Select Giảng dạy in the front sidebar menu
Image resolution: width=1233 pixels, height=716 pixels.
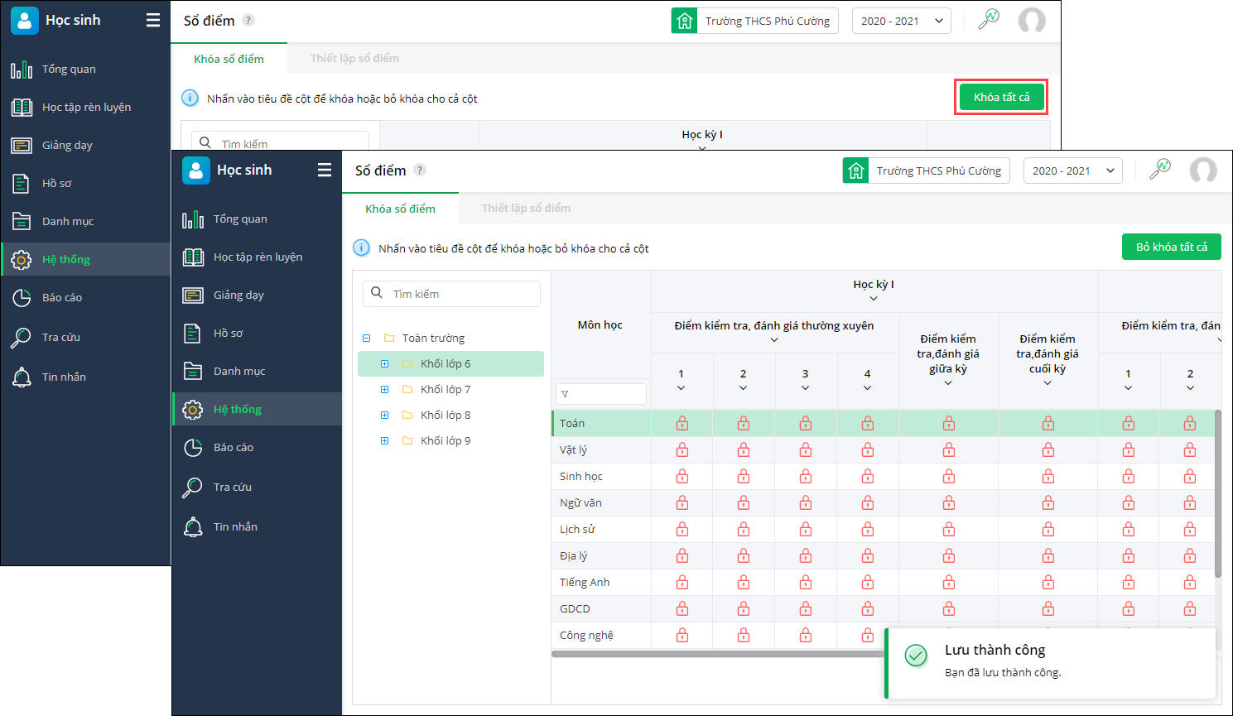pos(238,296)
